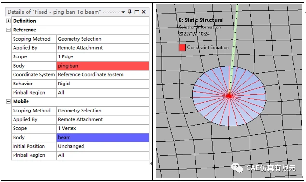Select the blue beam body field

tap(103, 138)
